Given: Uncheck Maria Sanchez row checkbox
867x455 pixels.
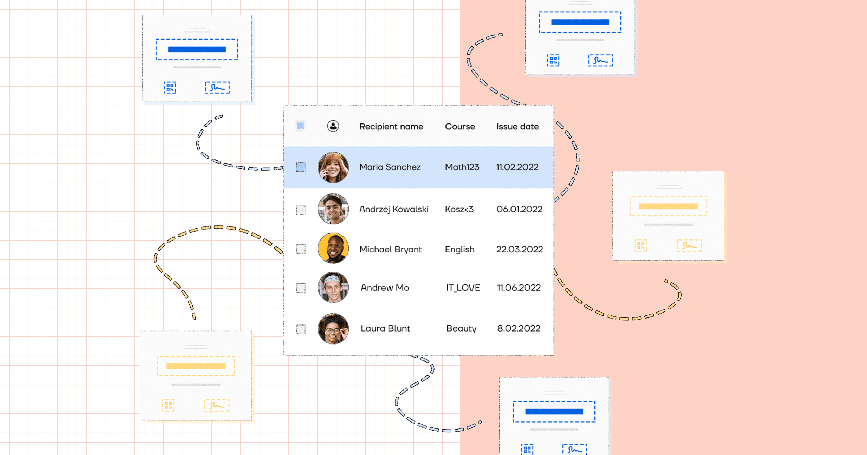Looking at the screenshot, I should tap(301, 167).
